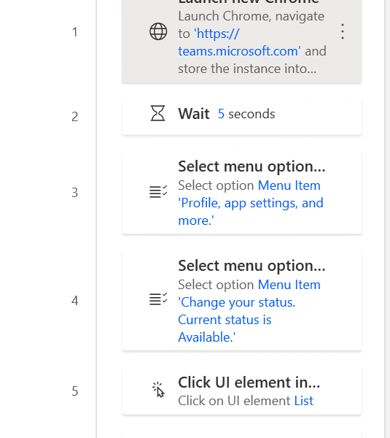Select line number 4 in the flow
The width and height of the screenshot is (390, 438).
[x=75, y=301]
